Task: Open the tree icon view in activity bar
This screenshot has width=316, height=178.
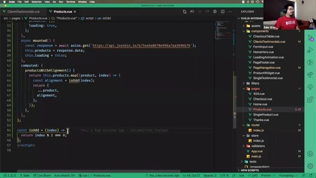Action: click(x=311, y=87)
